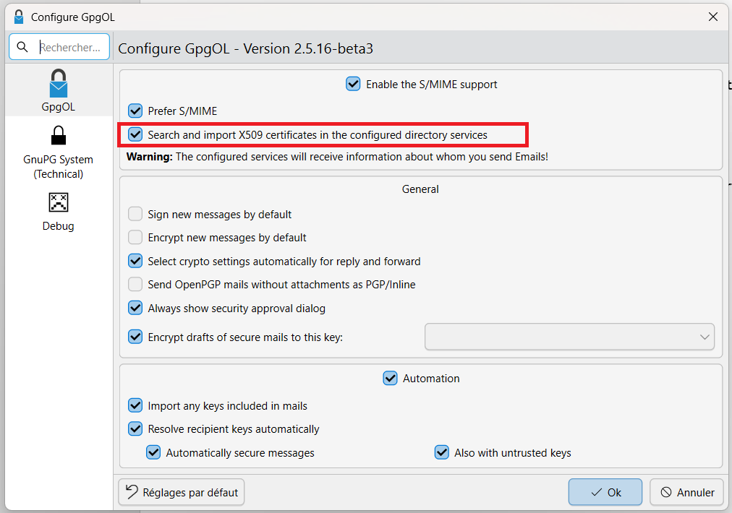Click the Configure GpgOL version heading

(x=245, y=48)
